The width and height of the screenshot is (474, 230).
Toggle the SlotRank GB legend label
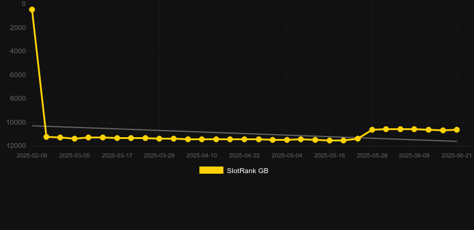coord(248,171)
